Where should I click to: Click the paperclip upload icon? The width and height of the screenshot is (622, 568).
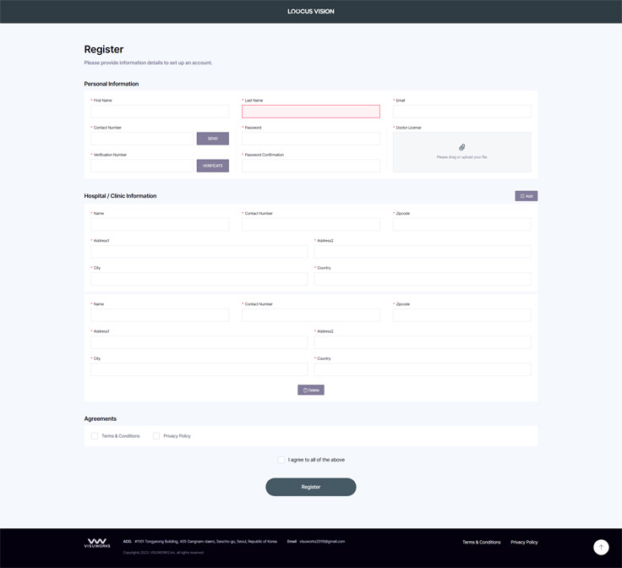461,147
